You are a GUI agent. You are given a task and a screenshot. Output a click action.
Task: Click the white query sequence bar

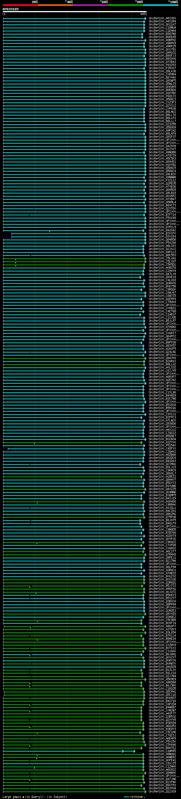click(x=75, y=12)
